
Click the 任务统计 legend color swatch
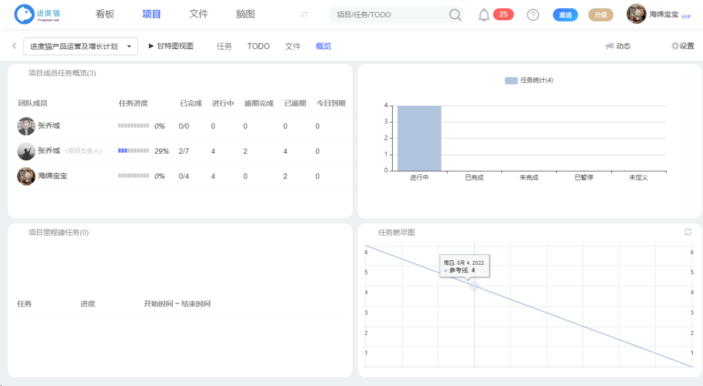pos(511,81)
